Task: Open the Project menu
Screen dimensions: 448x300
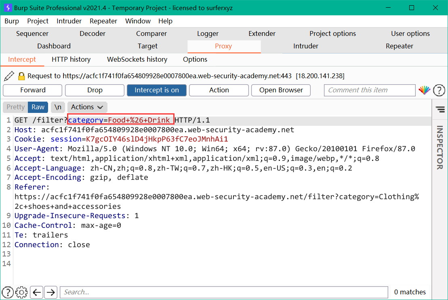Action: pos(38,21)
